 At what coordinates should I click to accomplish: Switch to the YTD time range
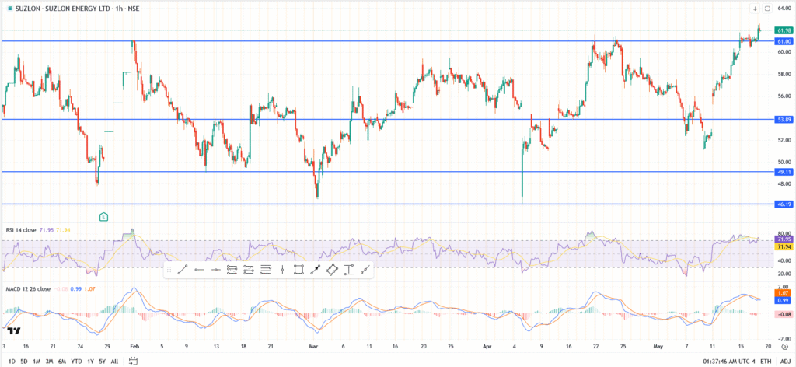click(x=76, y=362)
